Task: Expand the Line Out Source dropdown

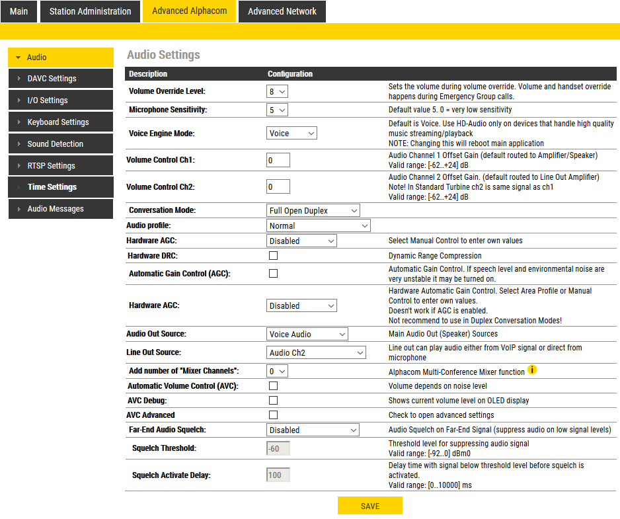Action: tap(316, 353)
